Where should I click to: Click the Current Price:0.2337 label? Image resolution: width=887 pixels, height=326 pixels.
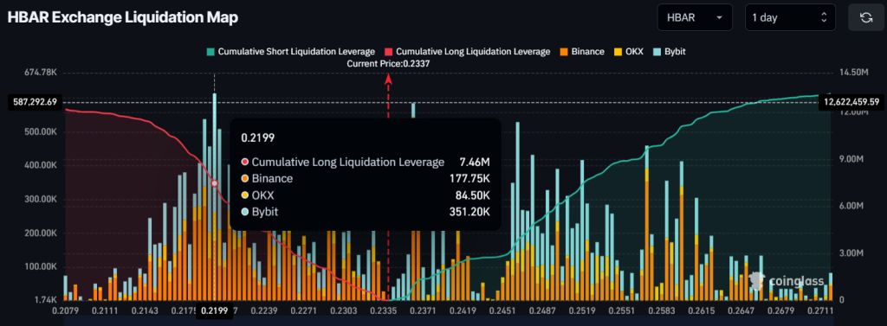[388, 64]
